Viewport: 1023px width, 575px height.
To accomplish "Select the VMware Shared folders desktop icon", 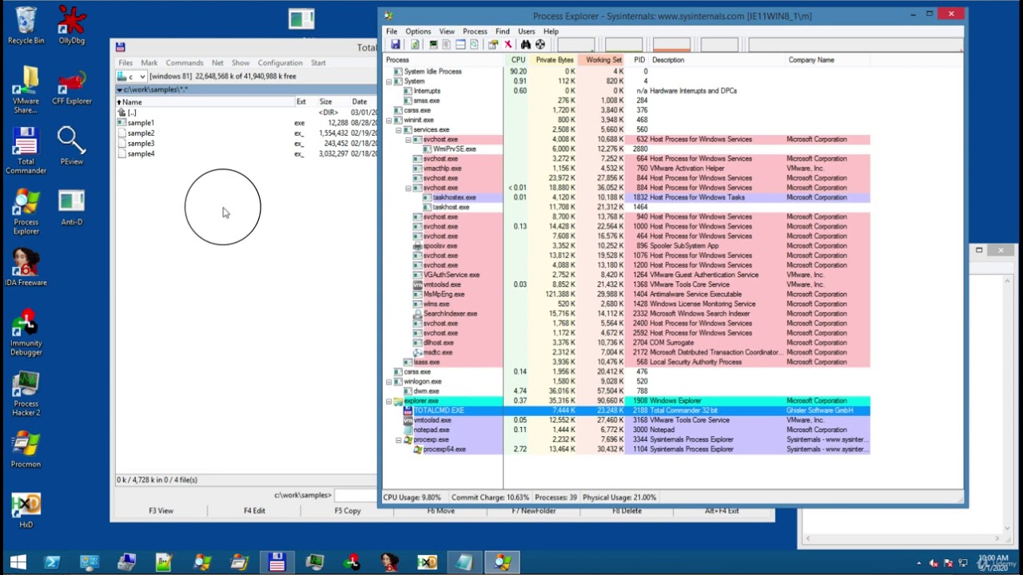I will pos(26,90).
